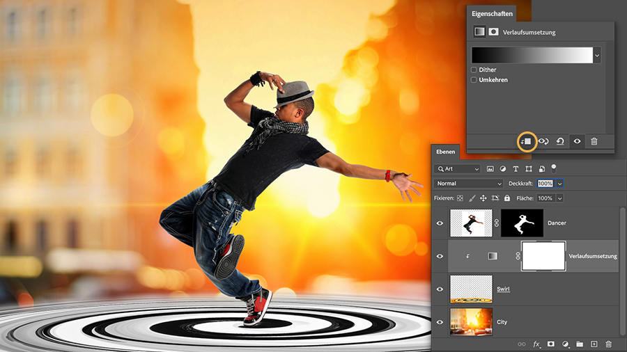
Task: Open the gradient picker dropdown arrow
Action: pos(597,56)
